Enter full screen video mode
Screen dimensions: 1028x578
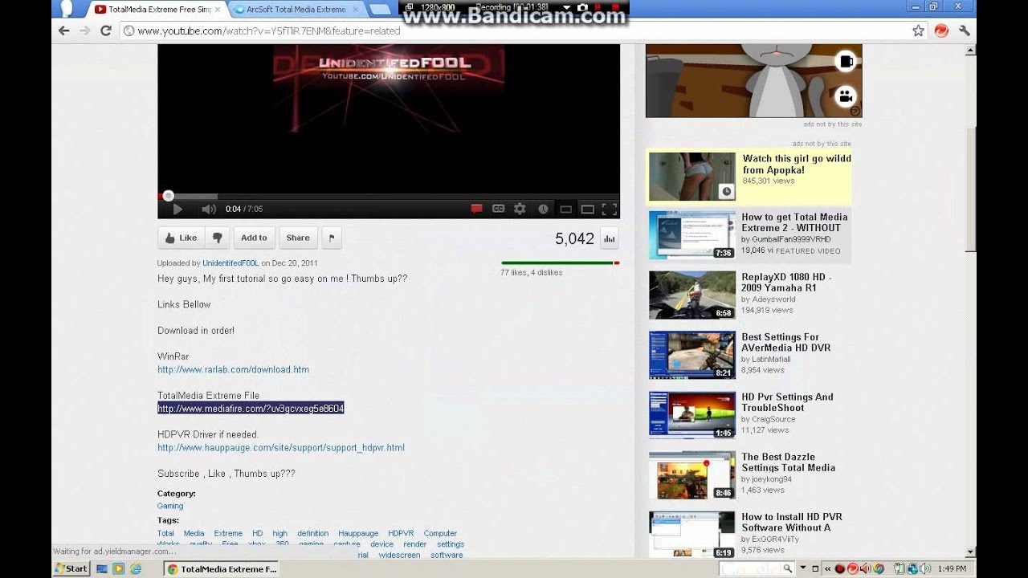point(610,209)
